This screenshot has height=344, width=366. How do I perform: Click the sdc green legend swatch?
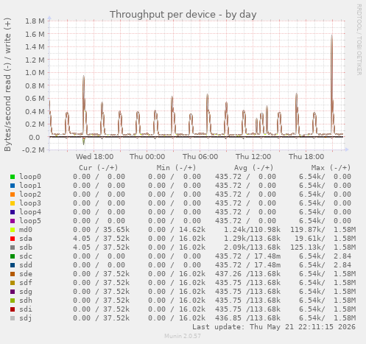coord(13,256)
